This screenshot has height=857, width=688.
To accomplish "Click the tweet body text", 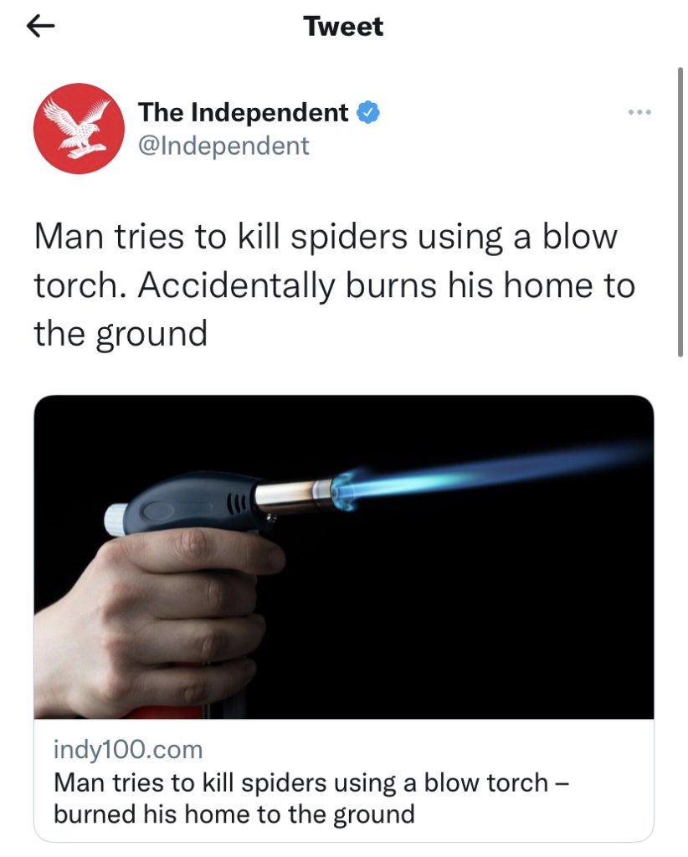I will (x=335, y=285).
